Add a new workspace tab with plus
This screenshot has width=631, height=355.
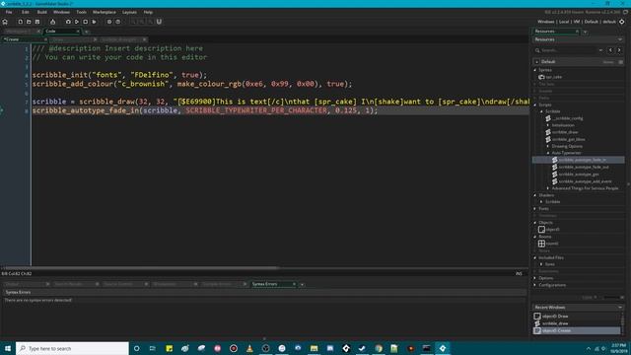(87, 32)
